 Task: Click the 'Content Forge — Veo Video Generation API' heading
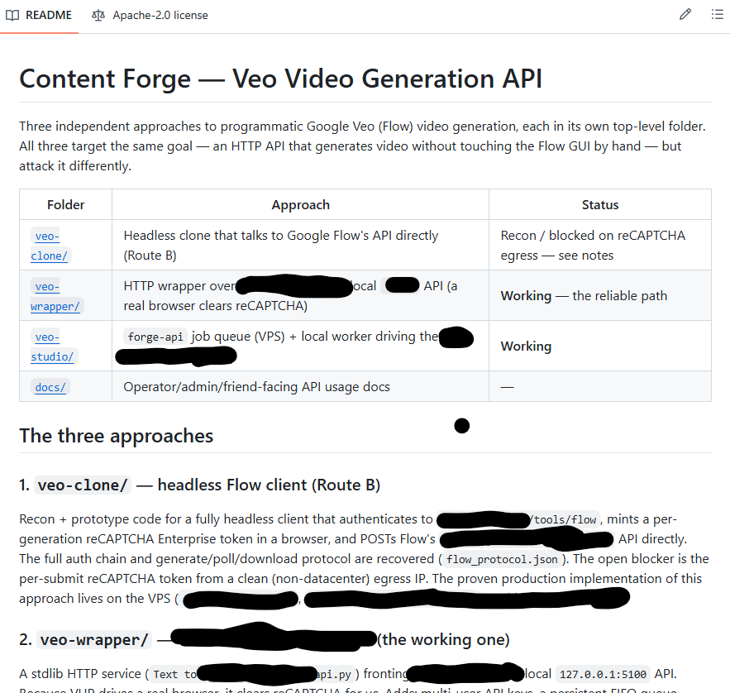(281, 79)
